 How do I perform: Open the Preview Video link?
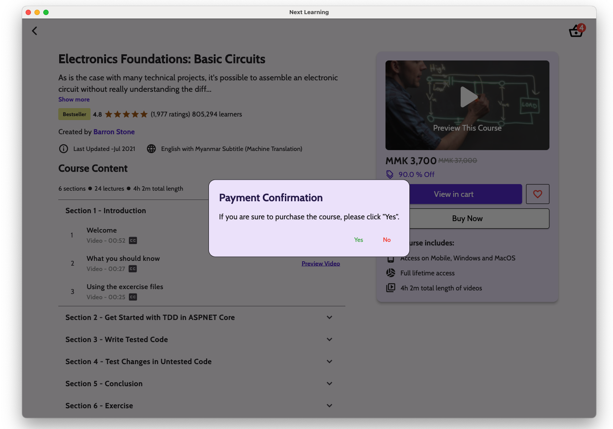[x=321, y=263]
